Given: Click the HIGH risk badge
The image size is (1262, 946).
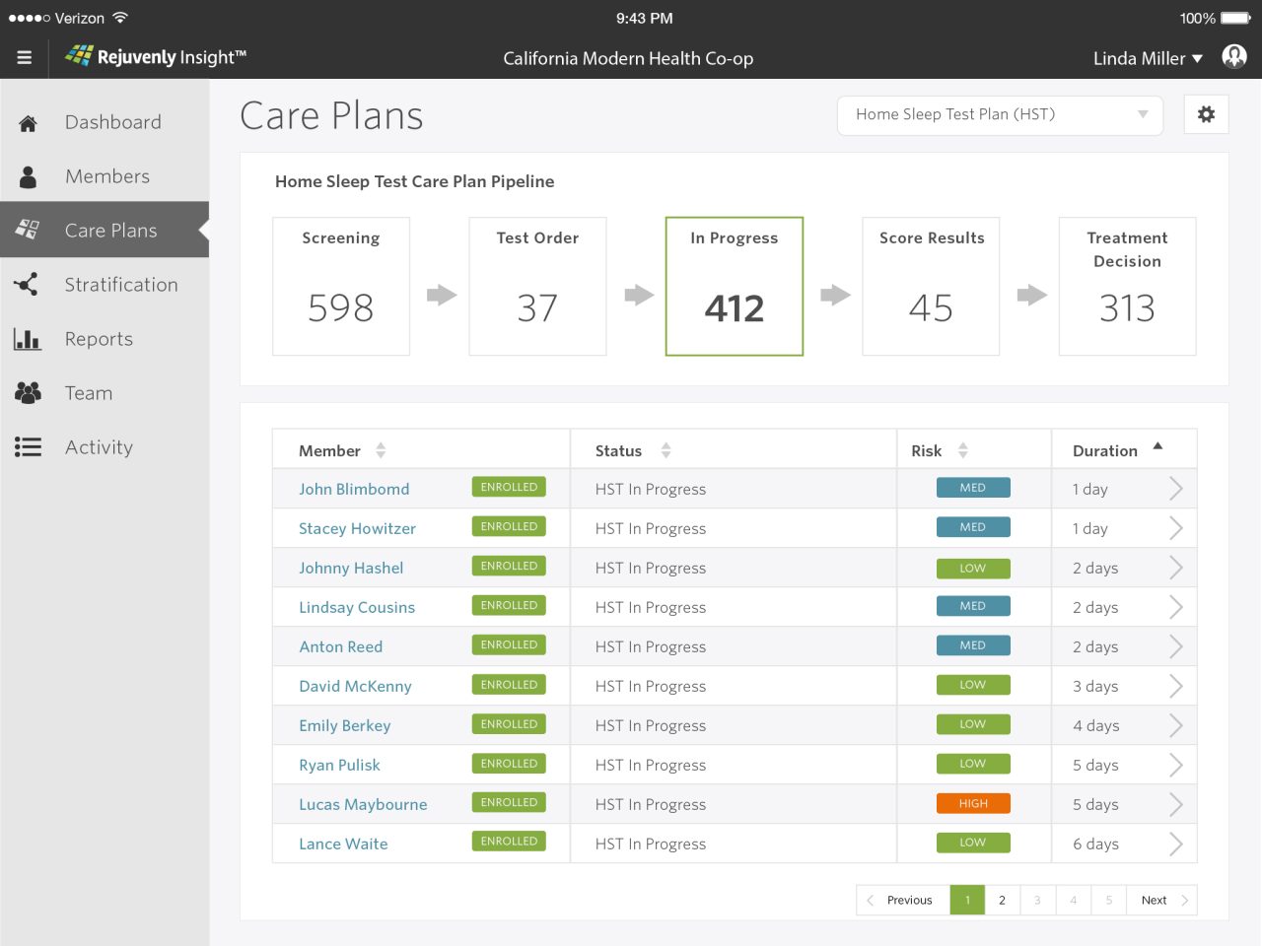Looking at the screenshot, I should tap(972, 803).
